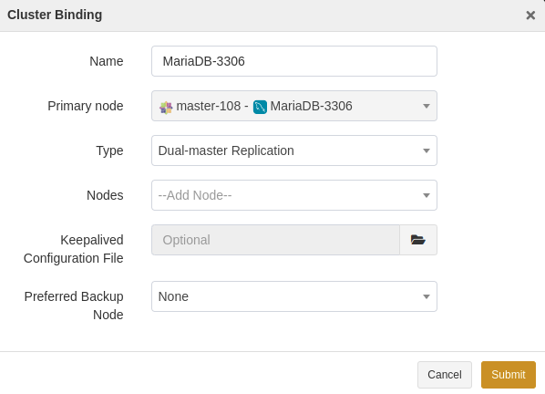
Task: Open the Dual-master Replication type selector
Action: 294,150
